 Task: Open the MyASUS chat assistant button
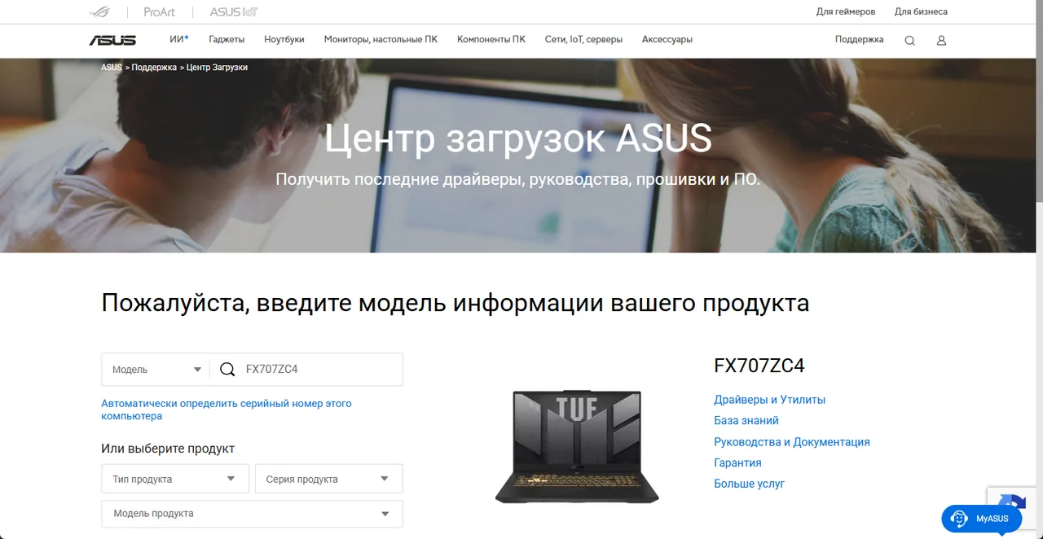coord(981,519)
